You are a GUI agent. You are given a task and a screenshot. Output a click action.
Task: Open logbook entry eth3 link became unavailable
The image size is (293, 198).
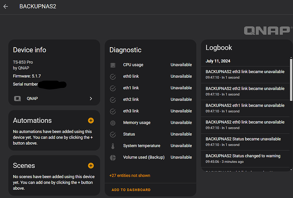point(245,74)
